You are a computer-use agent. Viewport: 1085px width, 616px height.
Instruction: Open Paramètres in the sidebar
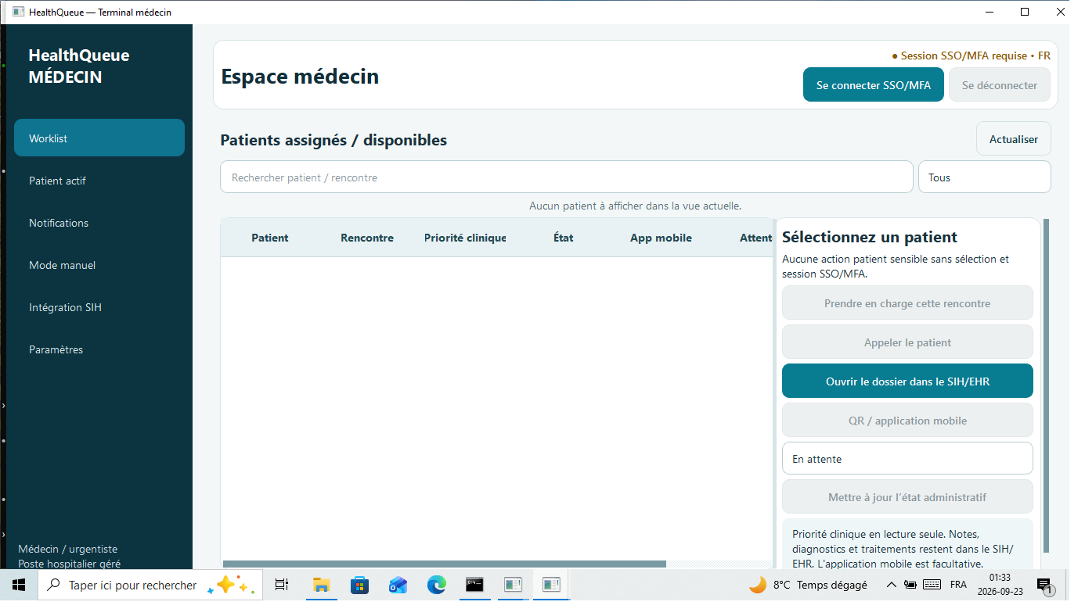pos(99,349)
